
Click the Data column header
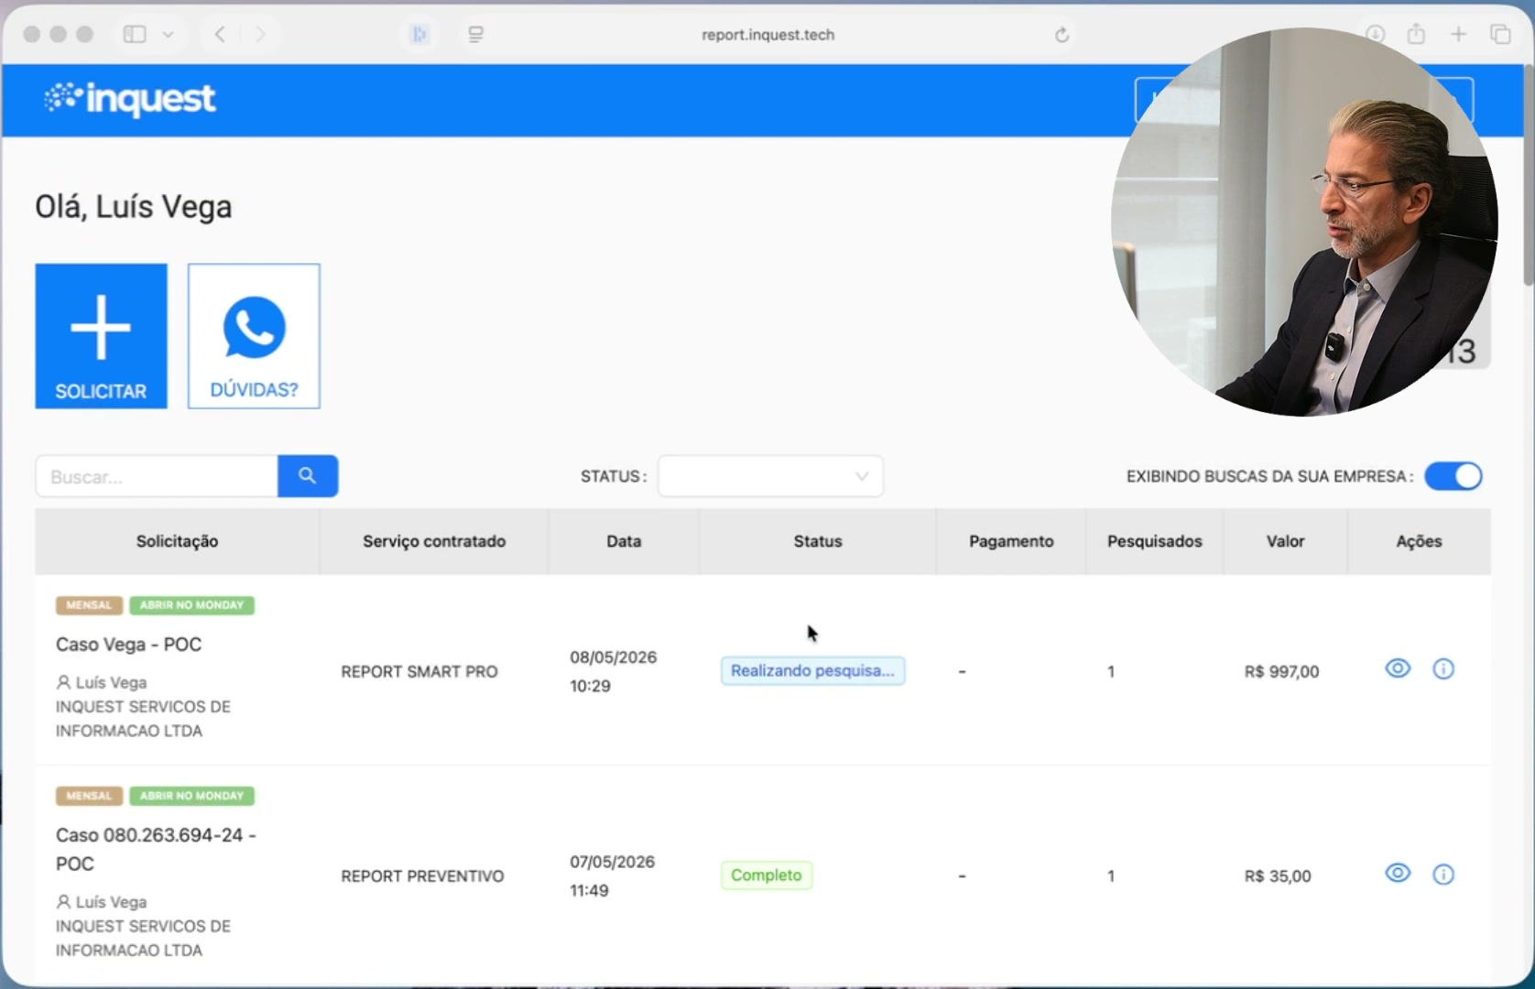pyautogui.click(x=624, y=541)
